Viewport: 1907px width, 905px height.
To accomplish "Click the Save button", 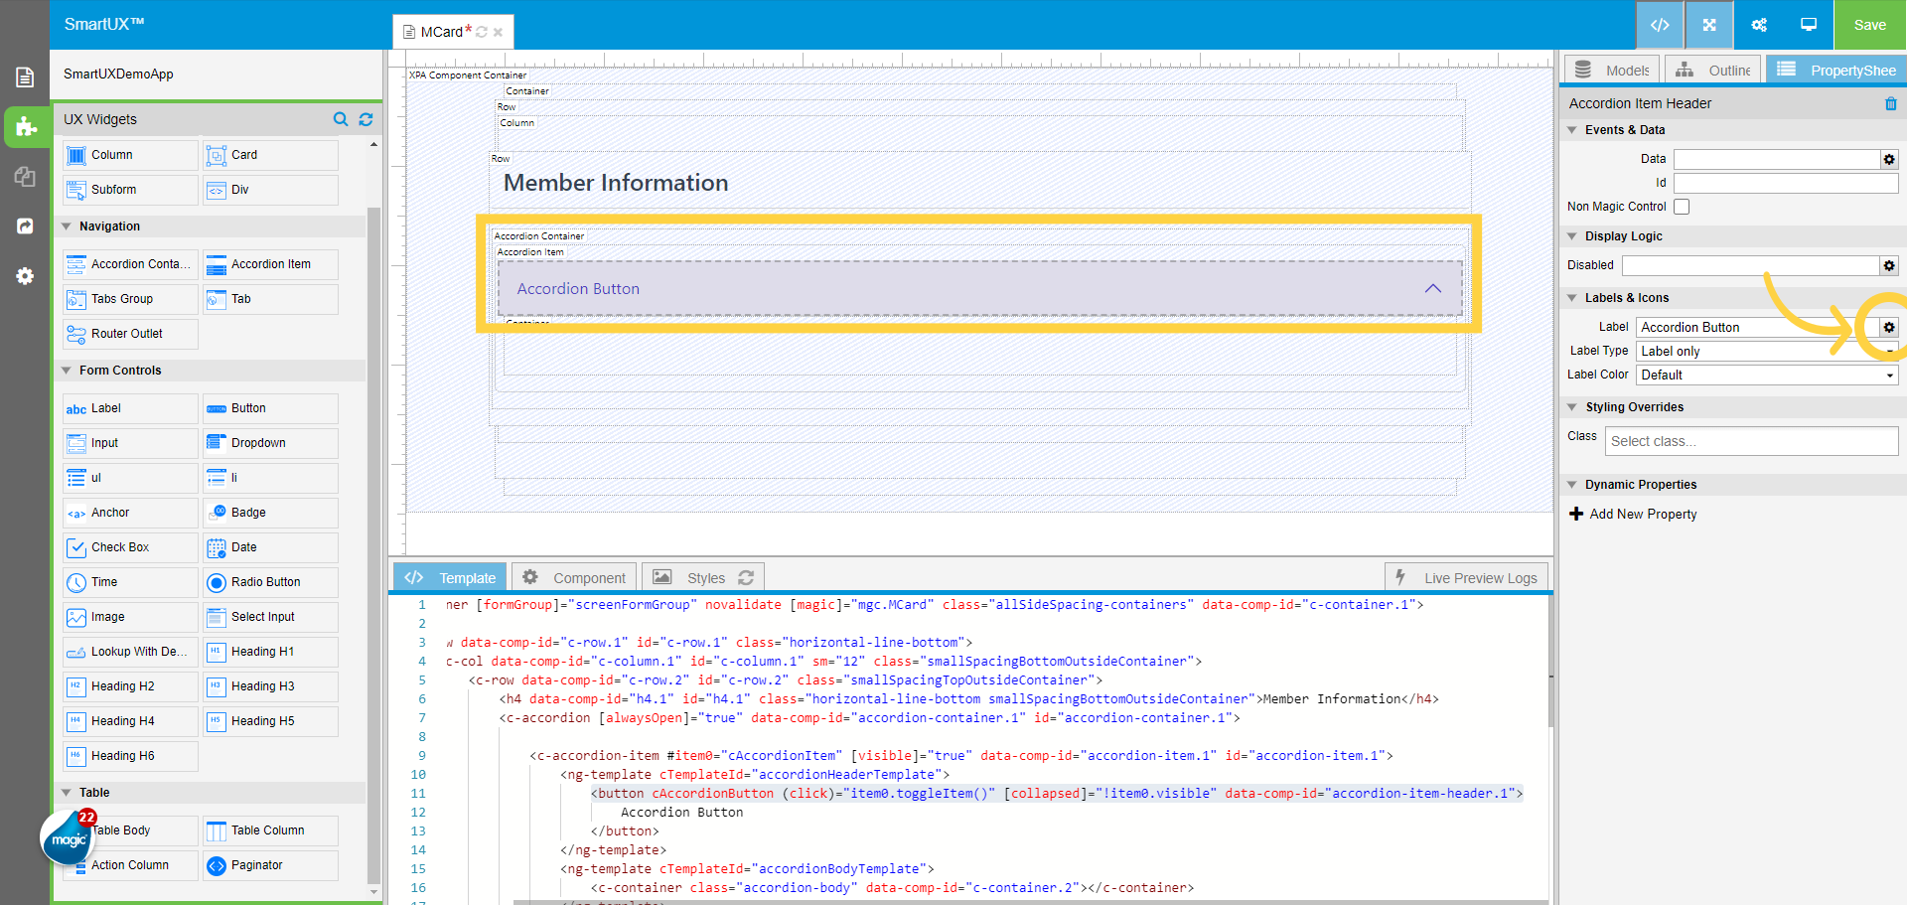I will click(x=1869, y=25).
